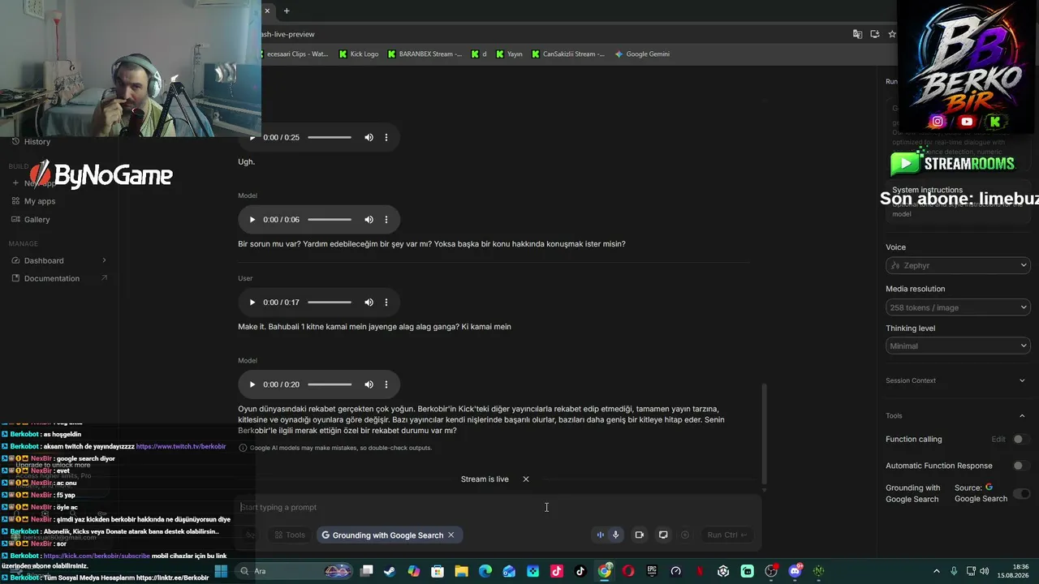Image resolution: width=1039 pixels, height=584 pixels.
Task: Open more options for the 0:20 audio
Action: coord(386,384)
